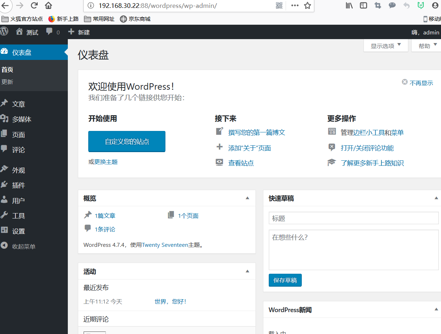The height and width of the screenshot is (334, 441).
Task: Open the 新手上路 Firefox bookmark
Action: (64, 19)
